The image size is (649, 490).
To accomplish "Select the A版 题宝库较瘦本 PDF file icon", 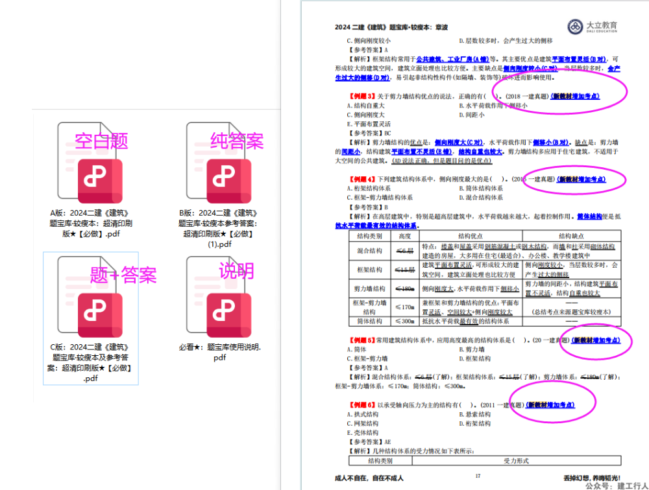I will click(x=90, y=163).
